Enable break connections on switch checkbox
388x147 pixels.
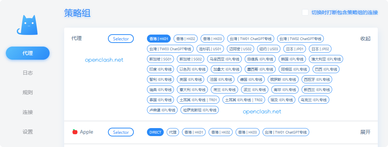pyautogui.click(x=305, y=12)
